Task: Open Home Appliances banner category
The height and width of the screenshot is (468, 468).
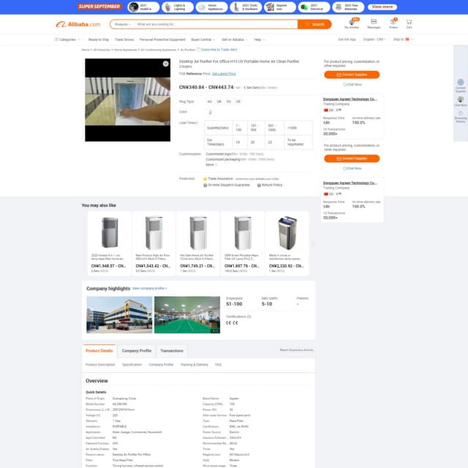Action: click(x=211, y=7)
